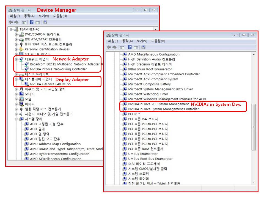Collapse the TEAMNET-PC root node
This screenshot has height=198, width=264.
(x=11, y=29)
